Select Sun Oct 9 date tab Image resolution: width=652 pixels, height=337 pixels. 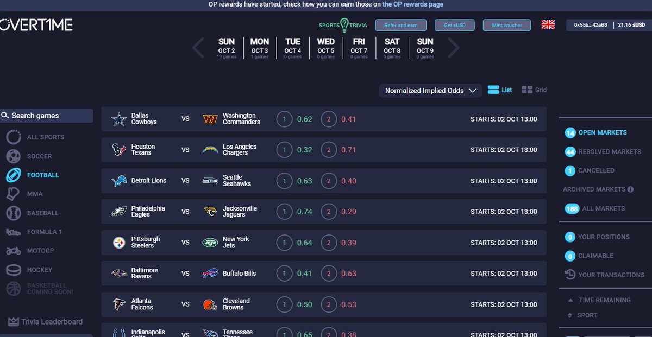coord(425,48)
